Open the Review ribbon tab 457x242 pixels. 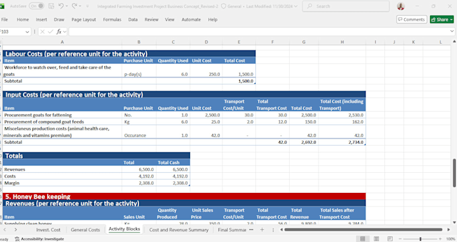152,19
